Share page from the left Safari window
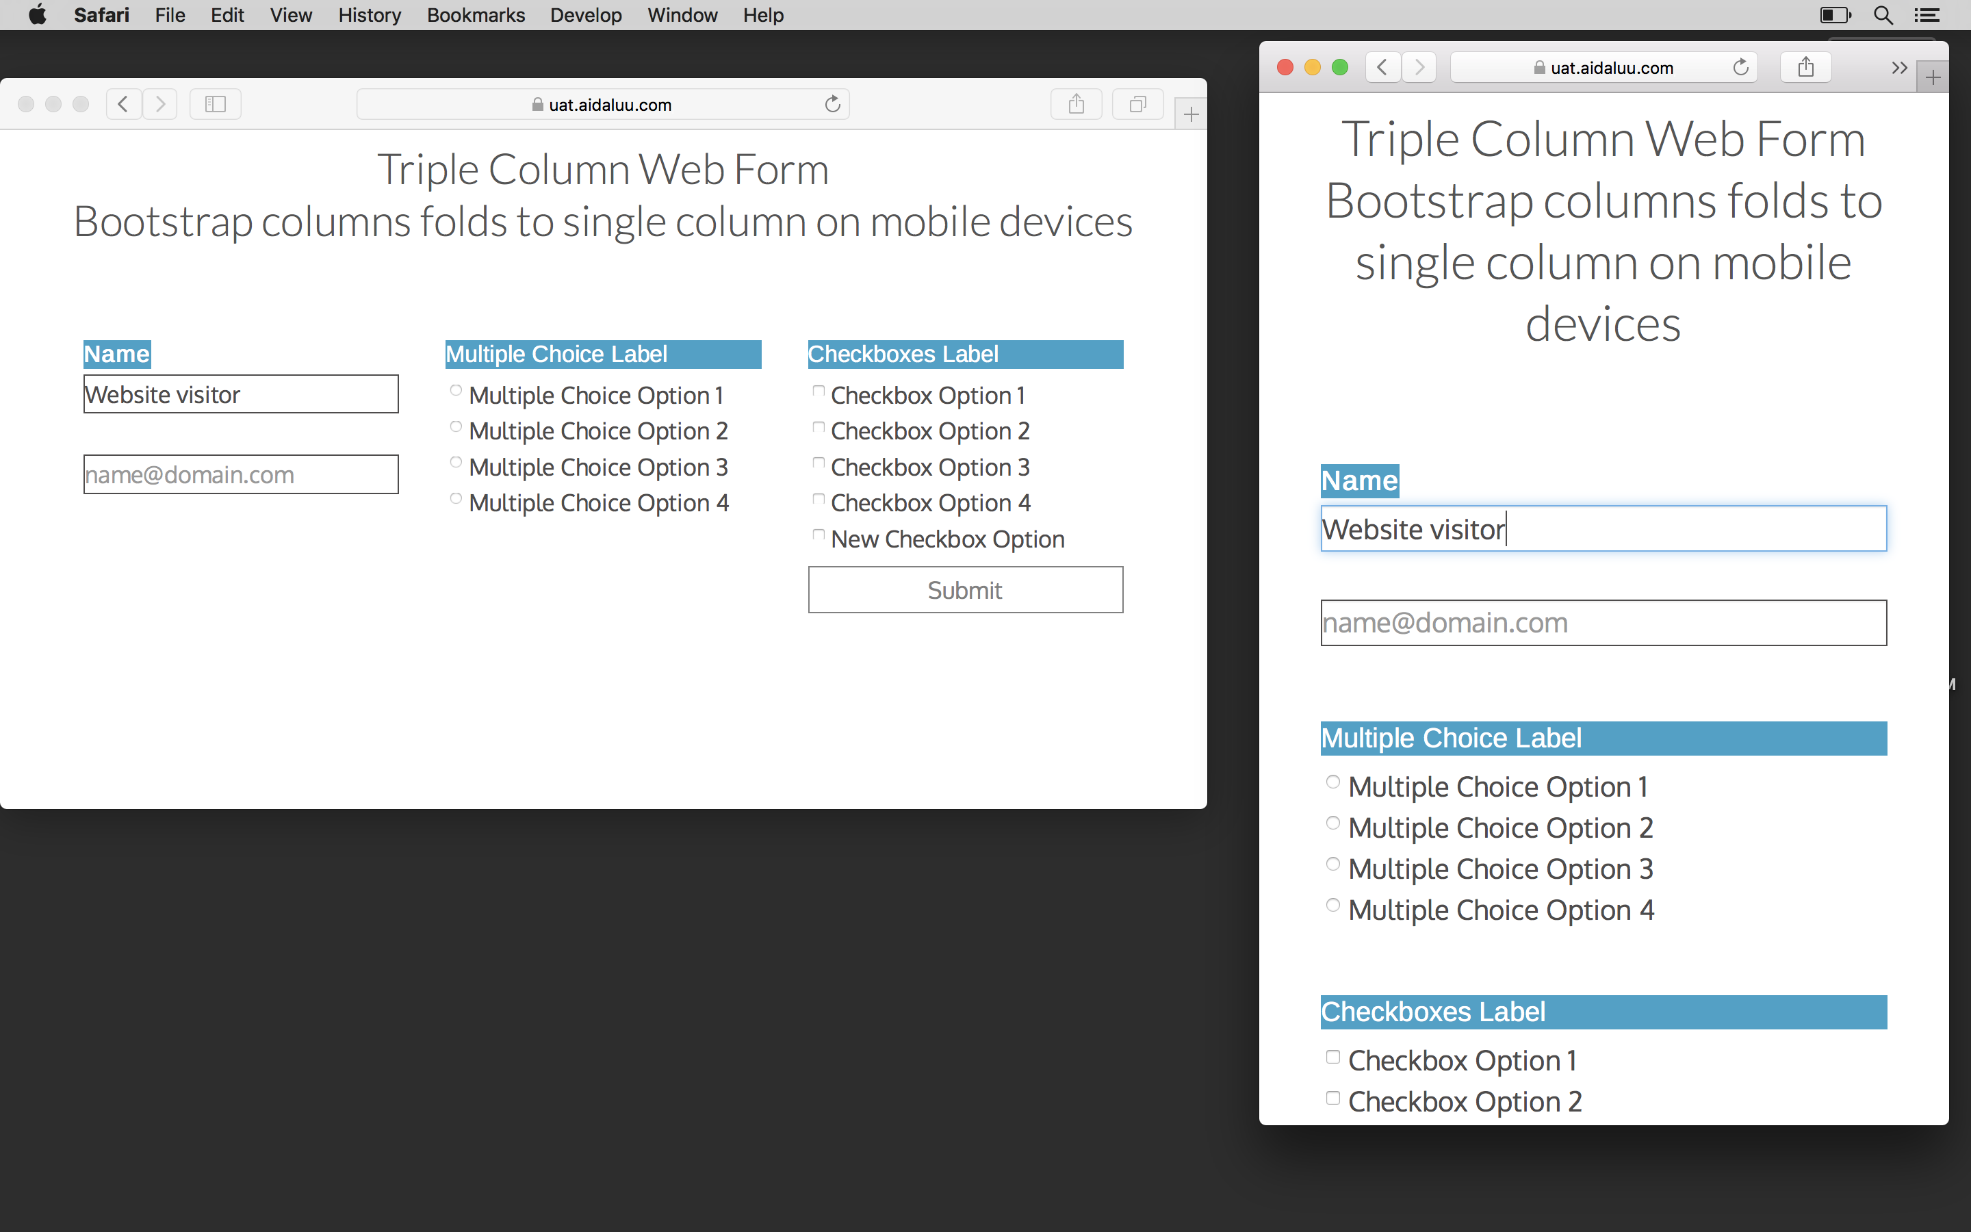 (1077, 104)
